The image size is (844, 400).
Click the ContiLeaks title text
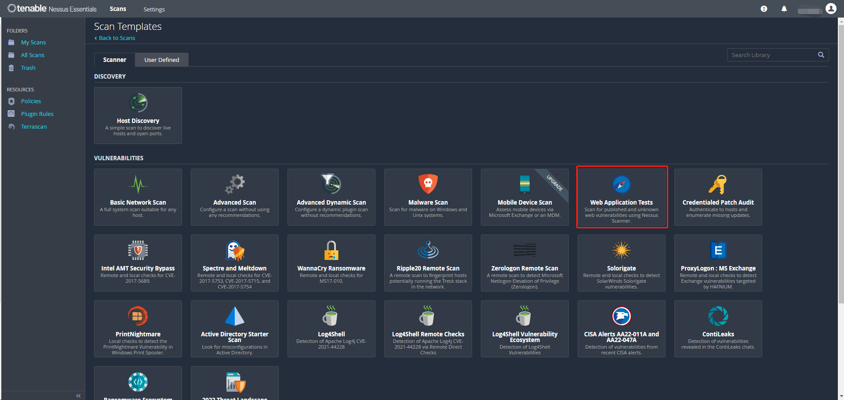[x=718, y=334]
